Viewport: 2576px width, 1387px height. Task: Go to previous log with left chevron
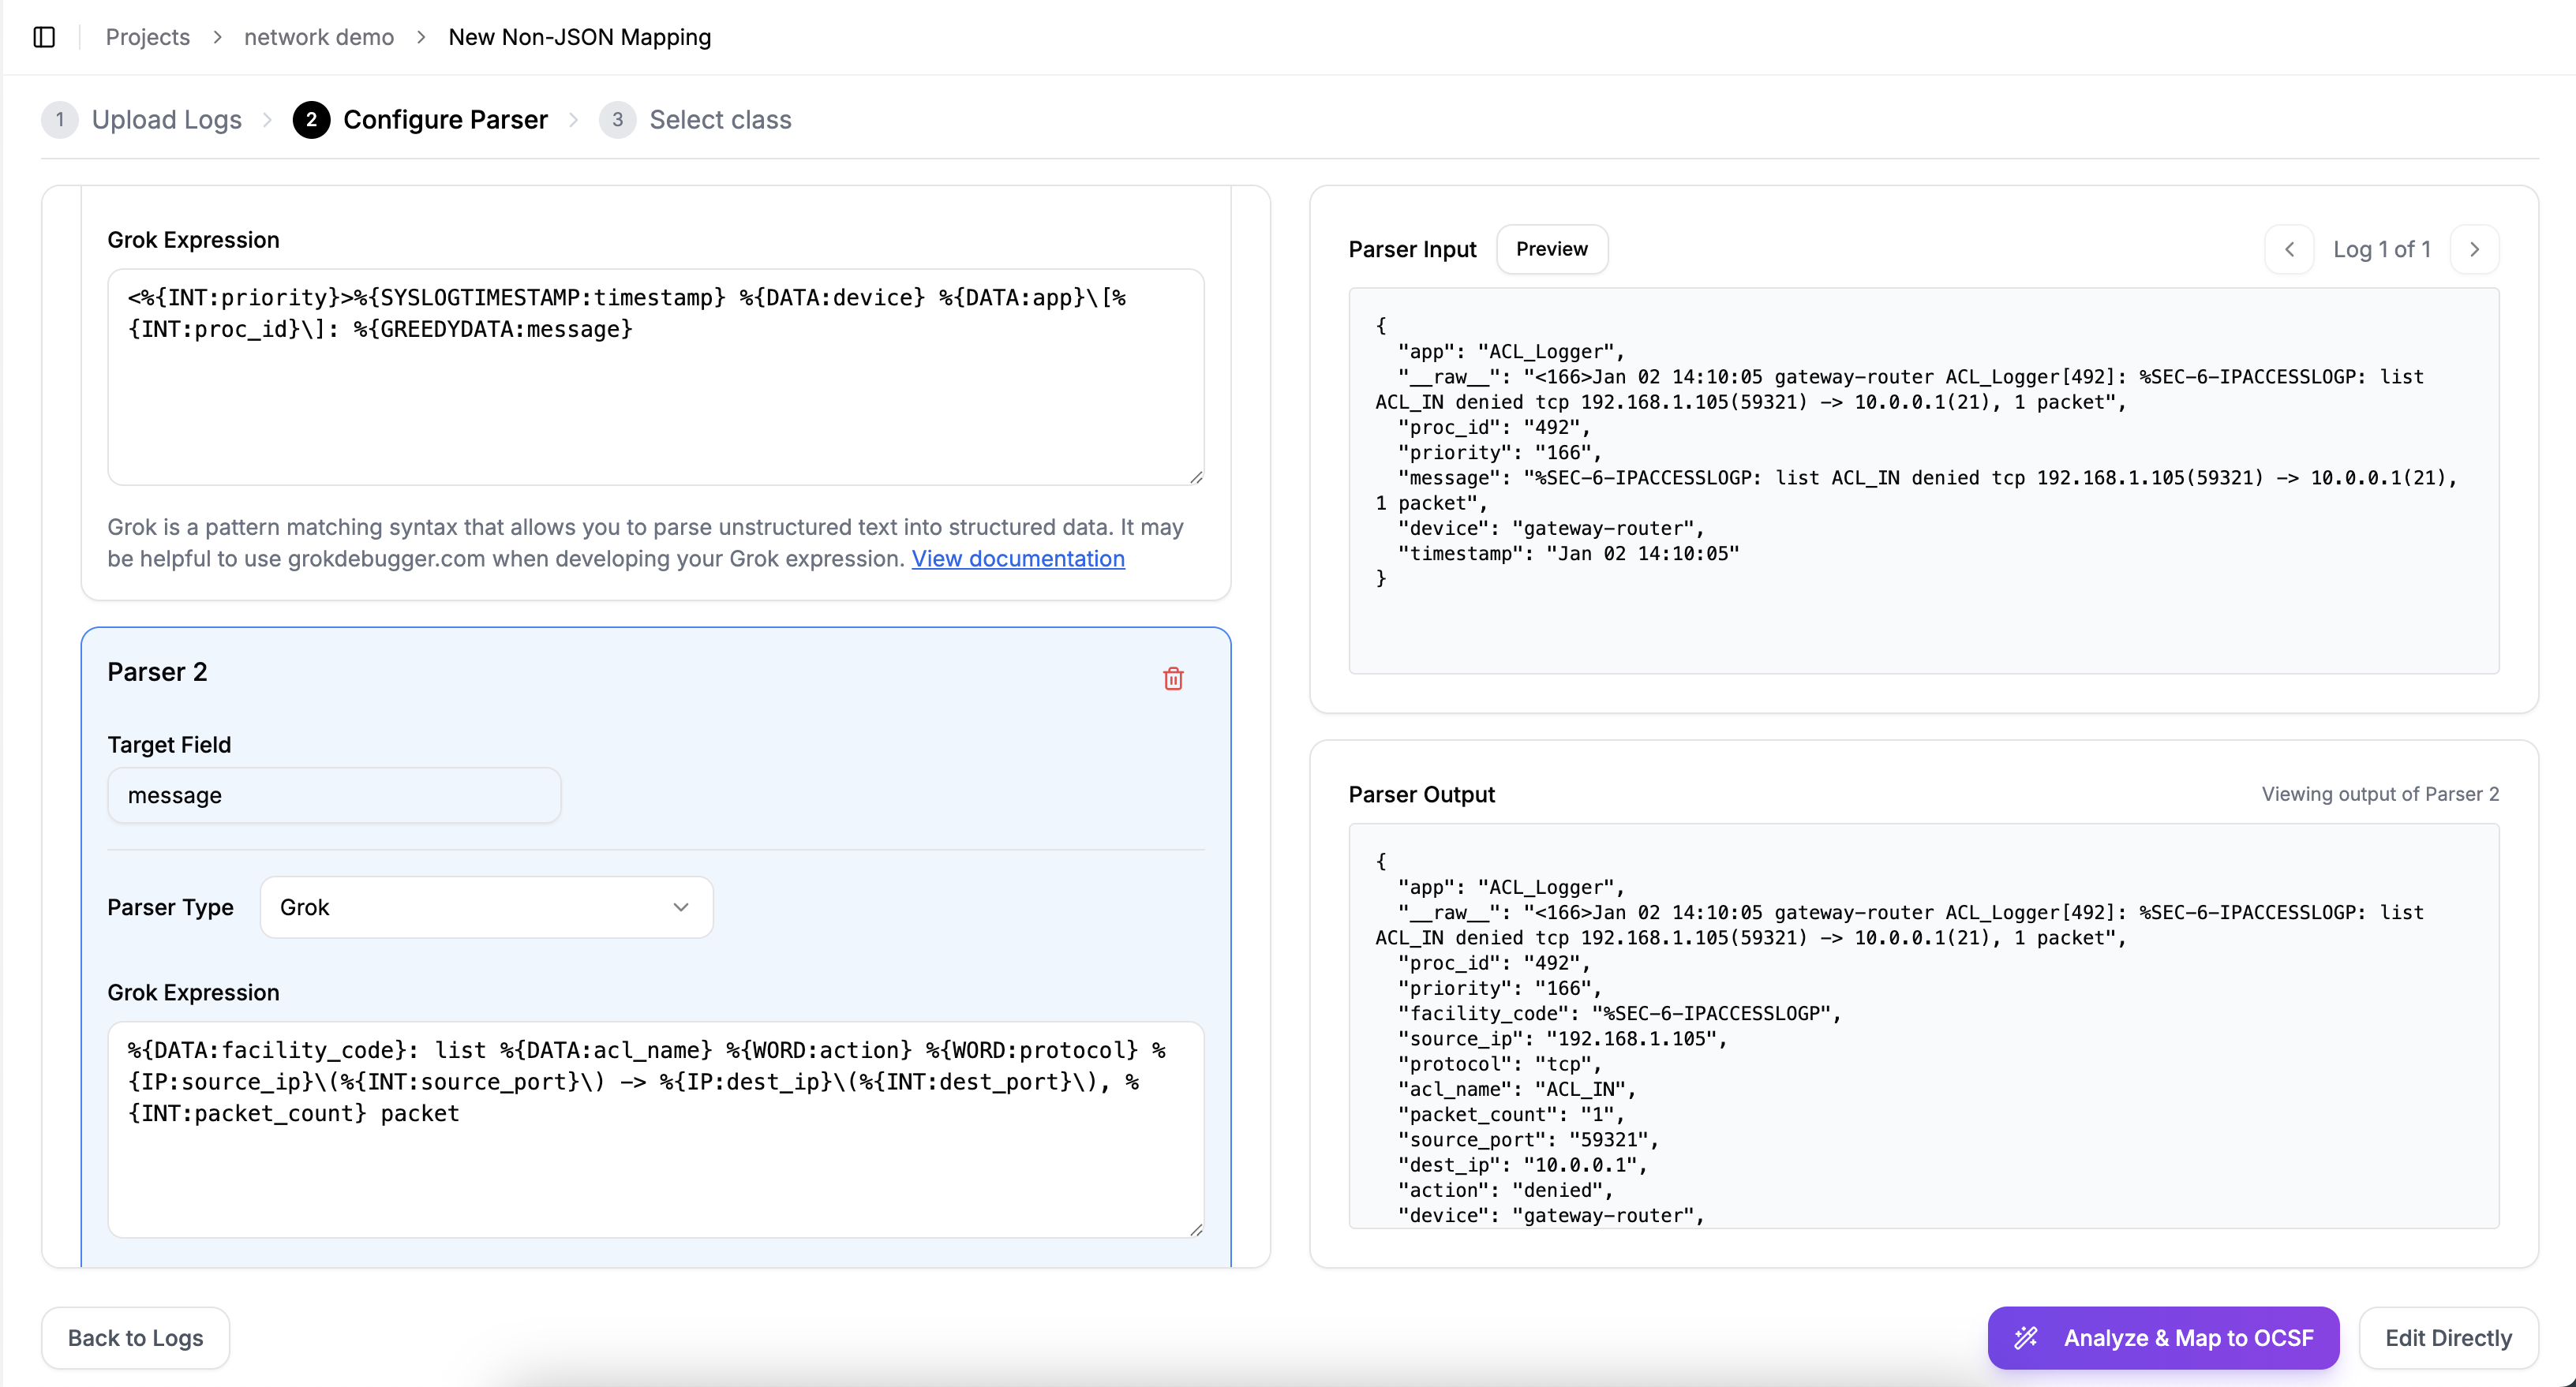[x=2289, y=249]
